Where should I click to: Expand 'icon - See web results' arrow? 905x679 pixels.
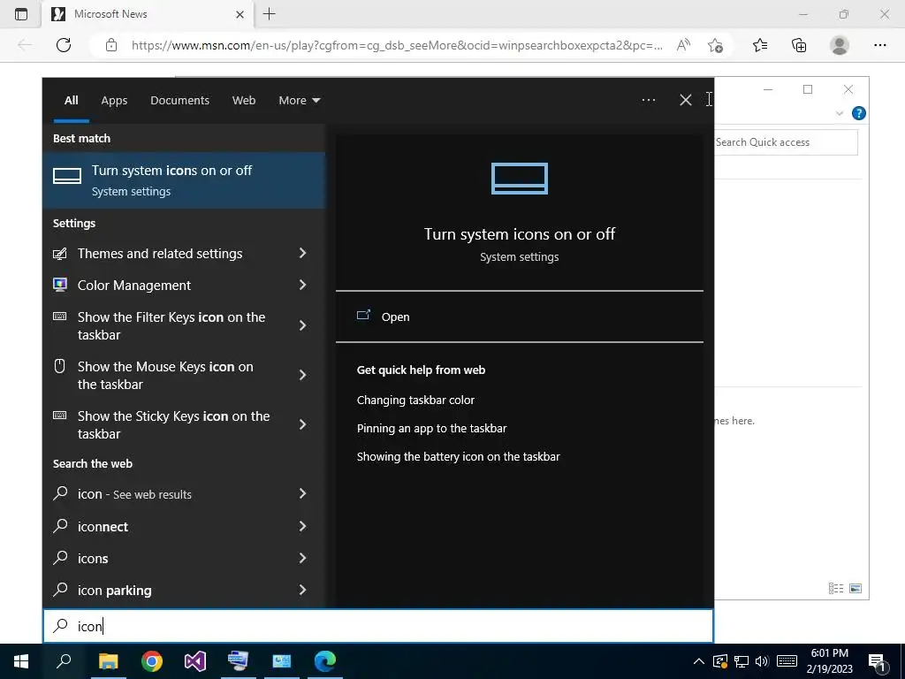click(302, 493)
